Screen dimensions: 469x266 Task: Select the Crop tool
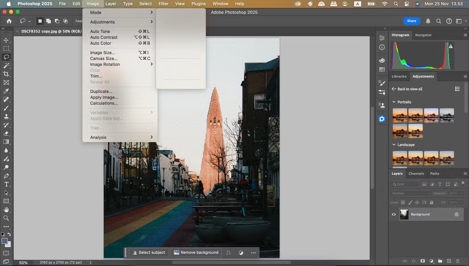click(x=6, y=74)
